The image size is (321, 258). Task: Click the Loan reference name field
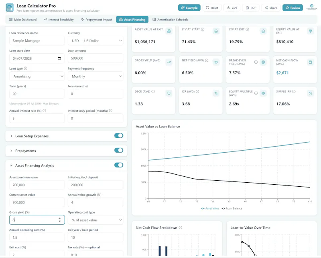37,41
